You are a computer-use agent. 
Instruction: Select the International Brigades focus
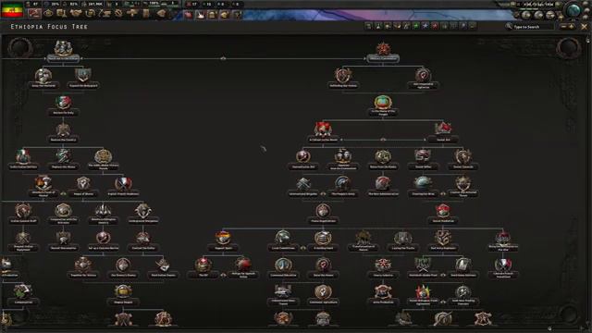(x=302, y=187)
